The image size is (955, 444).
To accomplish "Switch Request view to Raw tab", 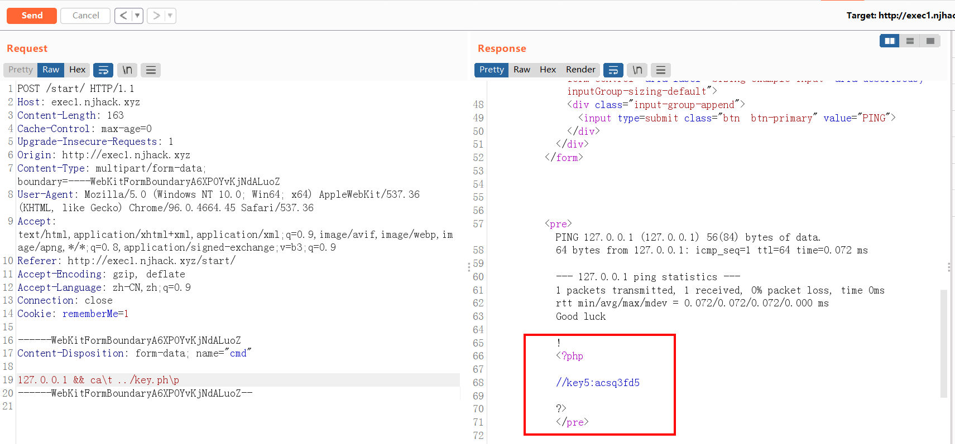I will coord(51,70).
